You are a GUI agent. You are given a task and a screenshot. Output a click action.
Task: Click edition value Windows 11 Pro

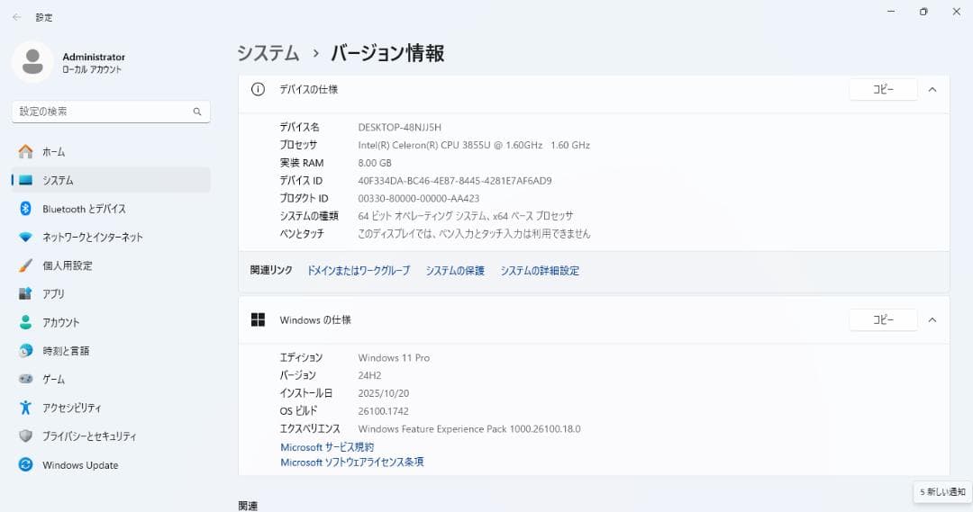394,357
